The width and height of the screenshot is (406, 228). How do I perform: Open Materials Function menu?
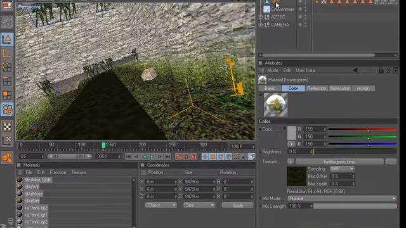point(58,172)
